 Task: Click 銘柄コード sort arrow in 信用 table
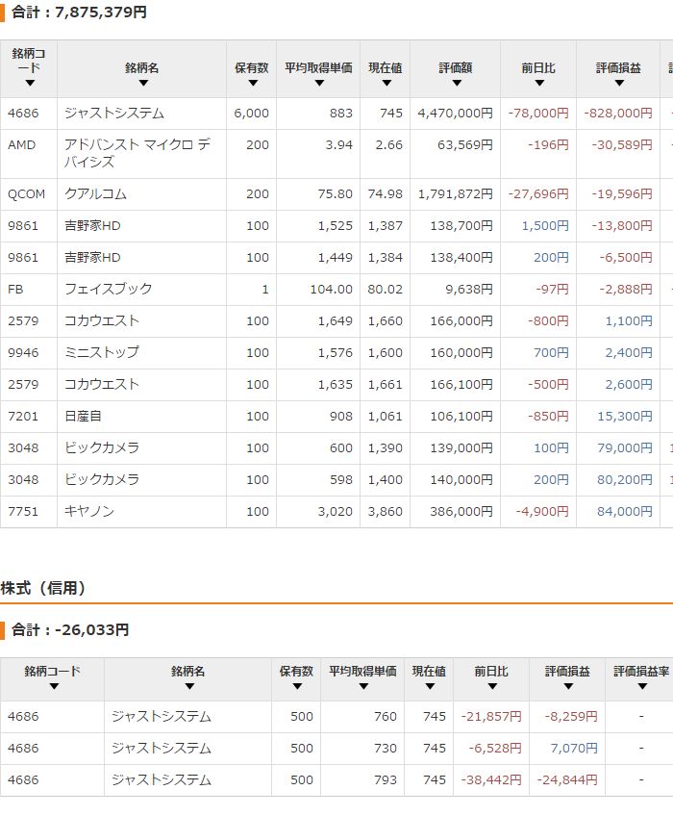coord(53,686)
